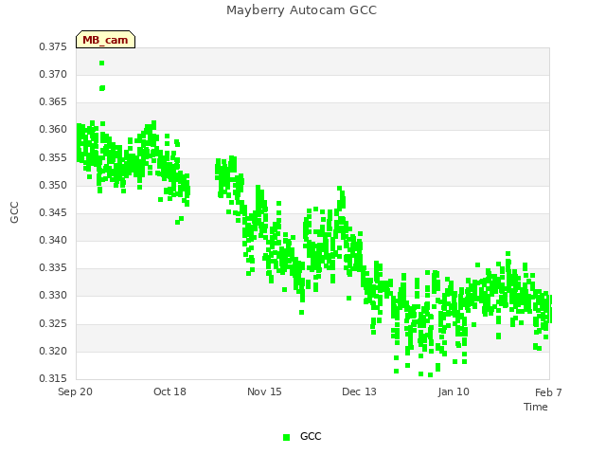The width and height of the screenshot is (606, 455).
Task: Click the Nov 15 axis label
Action: tap(264, 391)
